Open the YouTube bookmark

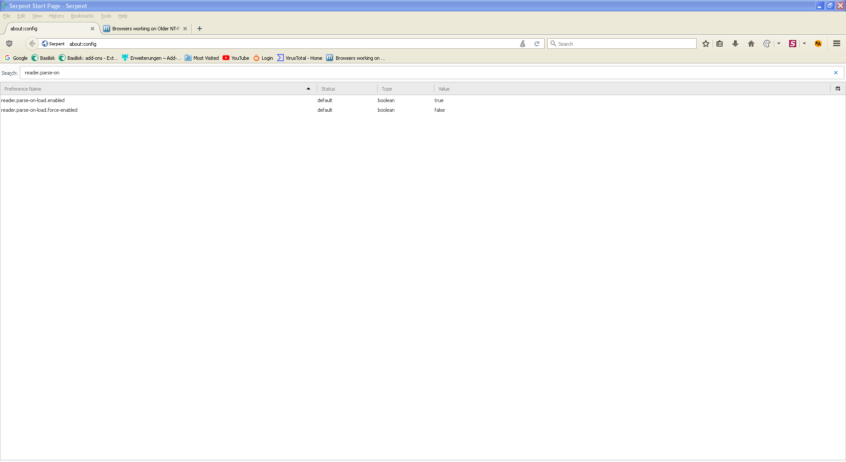click(x=236, y=58)
